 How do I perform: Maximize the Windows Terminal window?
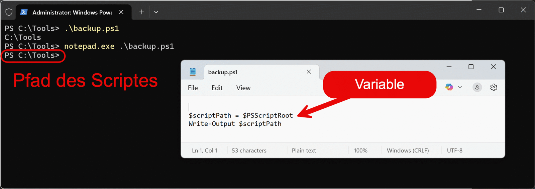(x=501, y=10)
